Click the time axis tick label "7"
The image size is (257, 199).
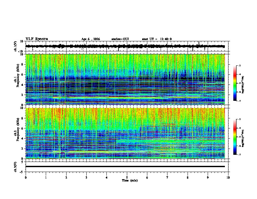pos(167,178)
